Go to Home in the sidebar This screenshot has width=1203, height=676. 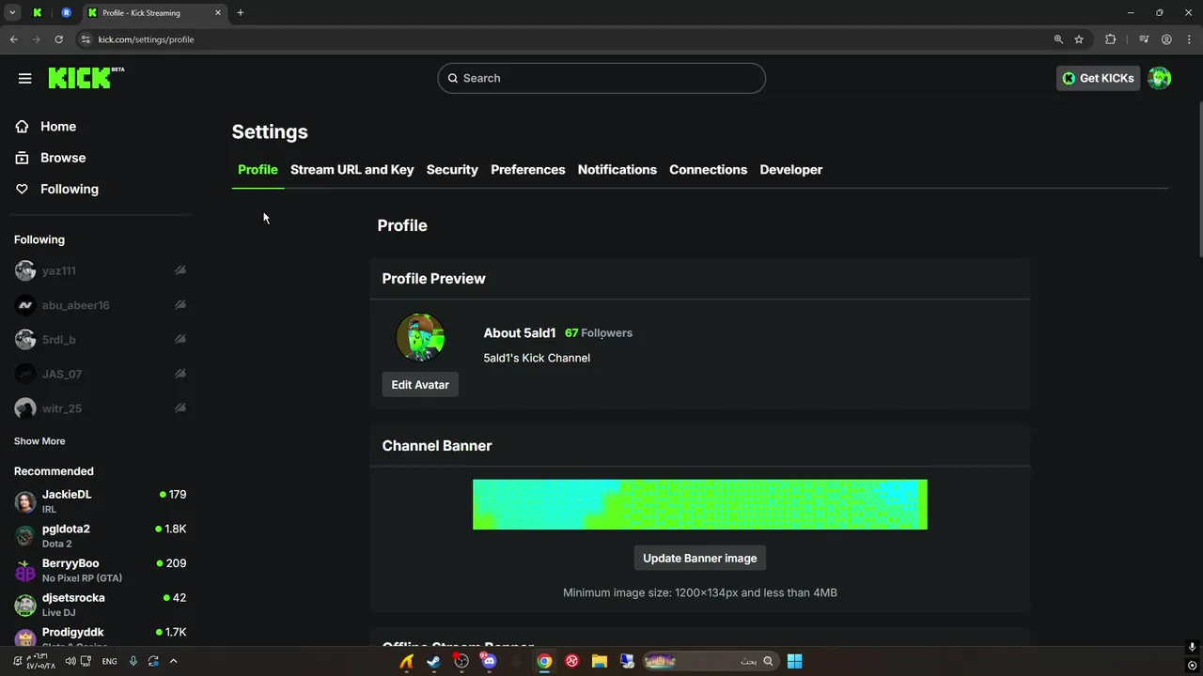[x=58, y=127]
